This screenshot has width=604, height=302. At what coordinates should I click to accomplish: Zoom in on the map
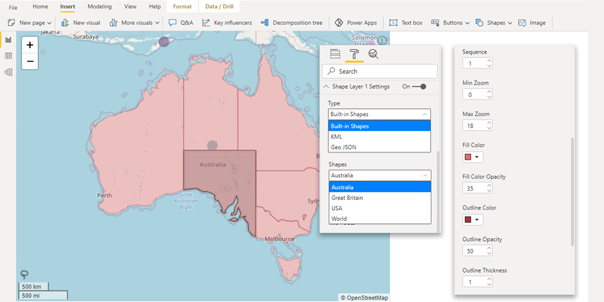[30, 45]
